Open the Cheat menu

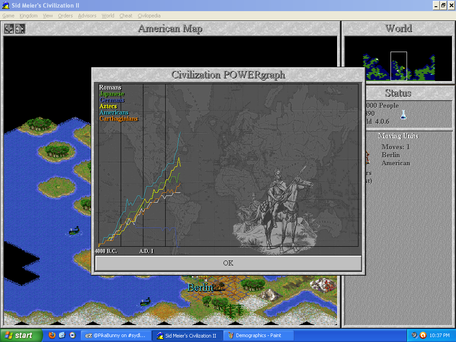tap(126, 16)
